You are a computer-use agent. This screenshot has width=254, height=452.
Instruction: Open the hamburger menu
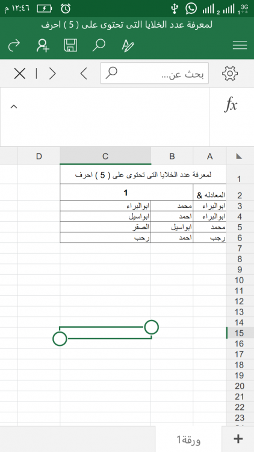click(240, 45)
